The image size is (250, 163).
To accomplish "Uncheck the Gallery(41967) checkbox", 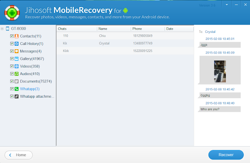I will point(12,59).
